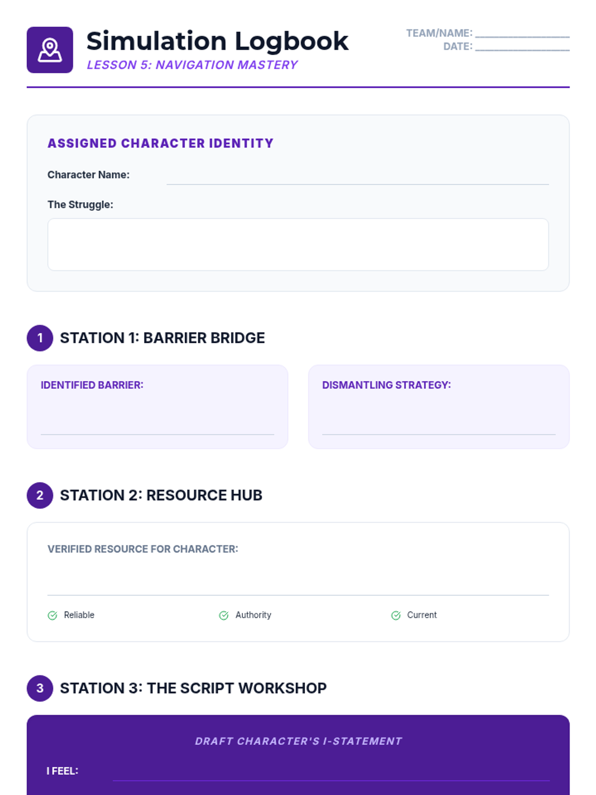The width and height of the screenshot is (596, 795).
Task: Click the Draft Character's I-Statement heading
Action: (x=298, y=741)
